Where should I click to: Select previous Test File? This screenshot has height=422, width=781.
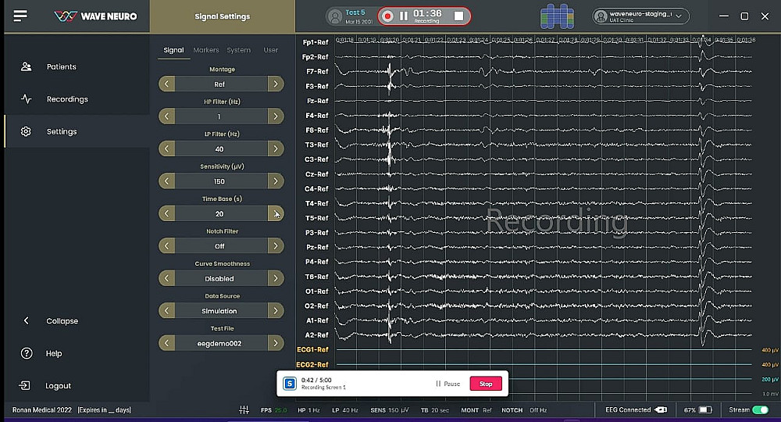coord(167,343)
